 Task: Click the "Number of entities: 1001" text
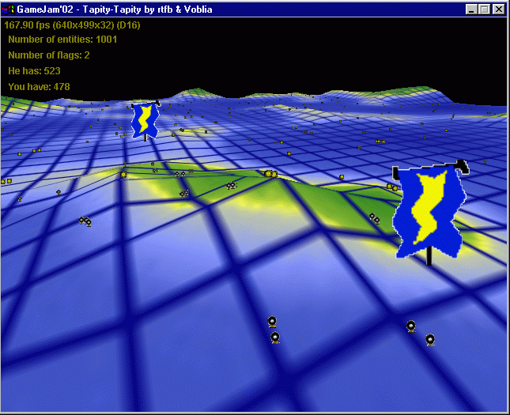(62, 40)
